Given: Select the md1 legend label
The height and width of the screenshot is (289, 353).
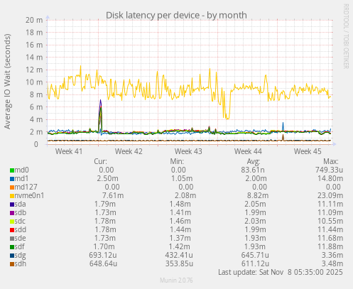Looking at the screenshot, I should (x=21, y=178).
